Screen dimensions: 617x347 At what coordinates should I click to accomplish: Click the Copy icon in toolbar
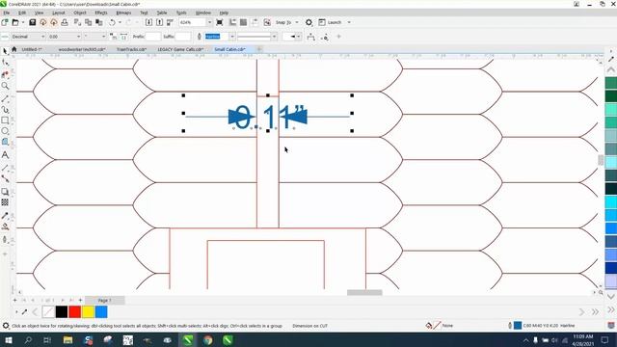89,22
